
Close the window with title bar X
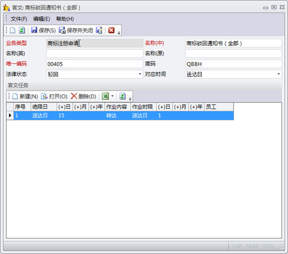tap(282, 7)
